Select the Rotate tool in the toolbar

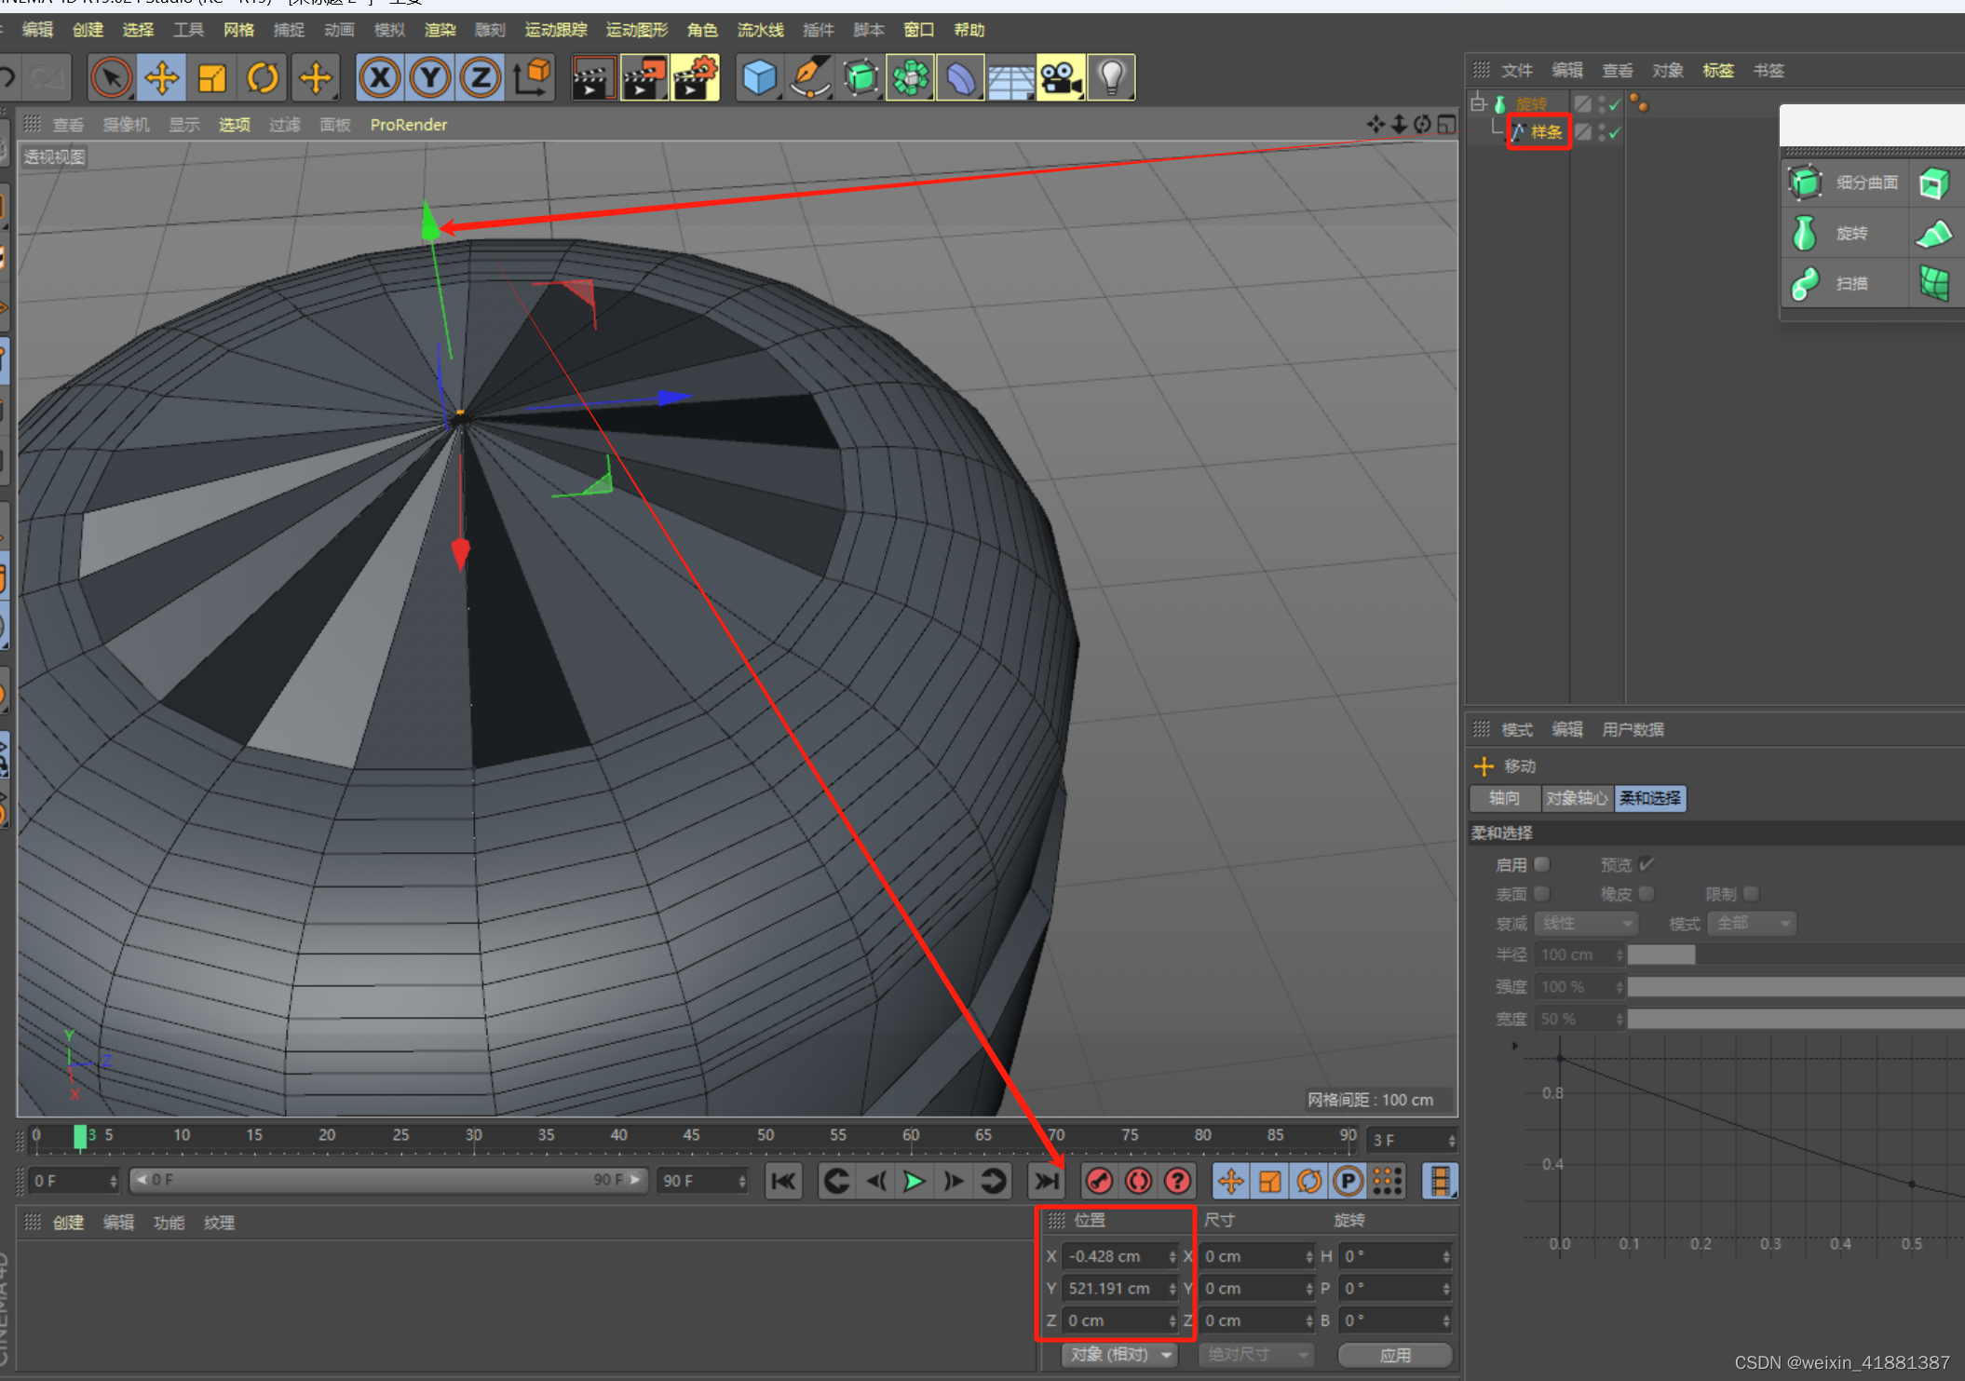(263, 77)
